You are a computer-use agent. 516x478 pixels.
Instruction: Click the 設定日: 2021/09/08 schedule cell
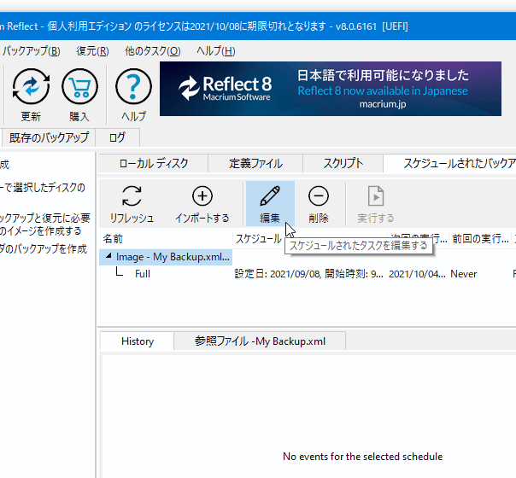tap(308, 274)
